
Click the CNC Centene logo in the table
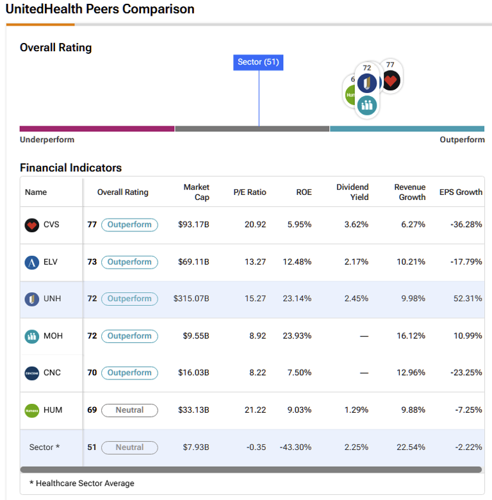point(31,373)
